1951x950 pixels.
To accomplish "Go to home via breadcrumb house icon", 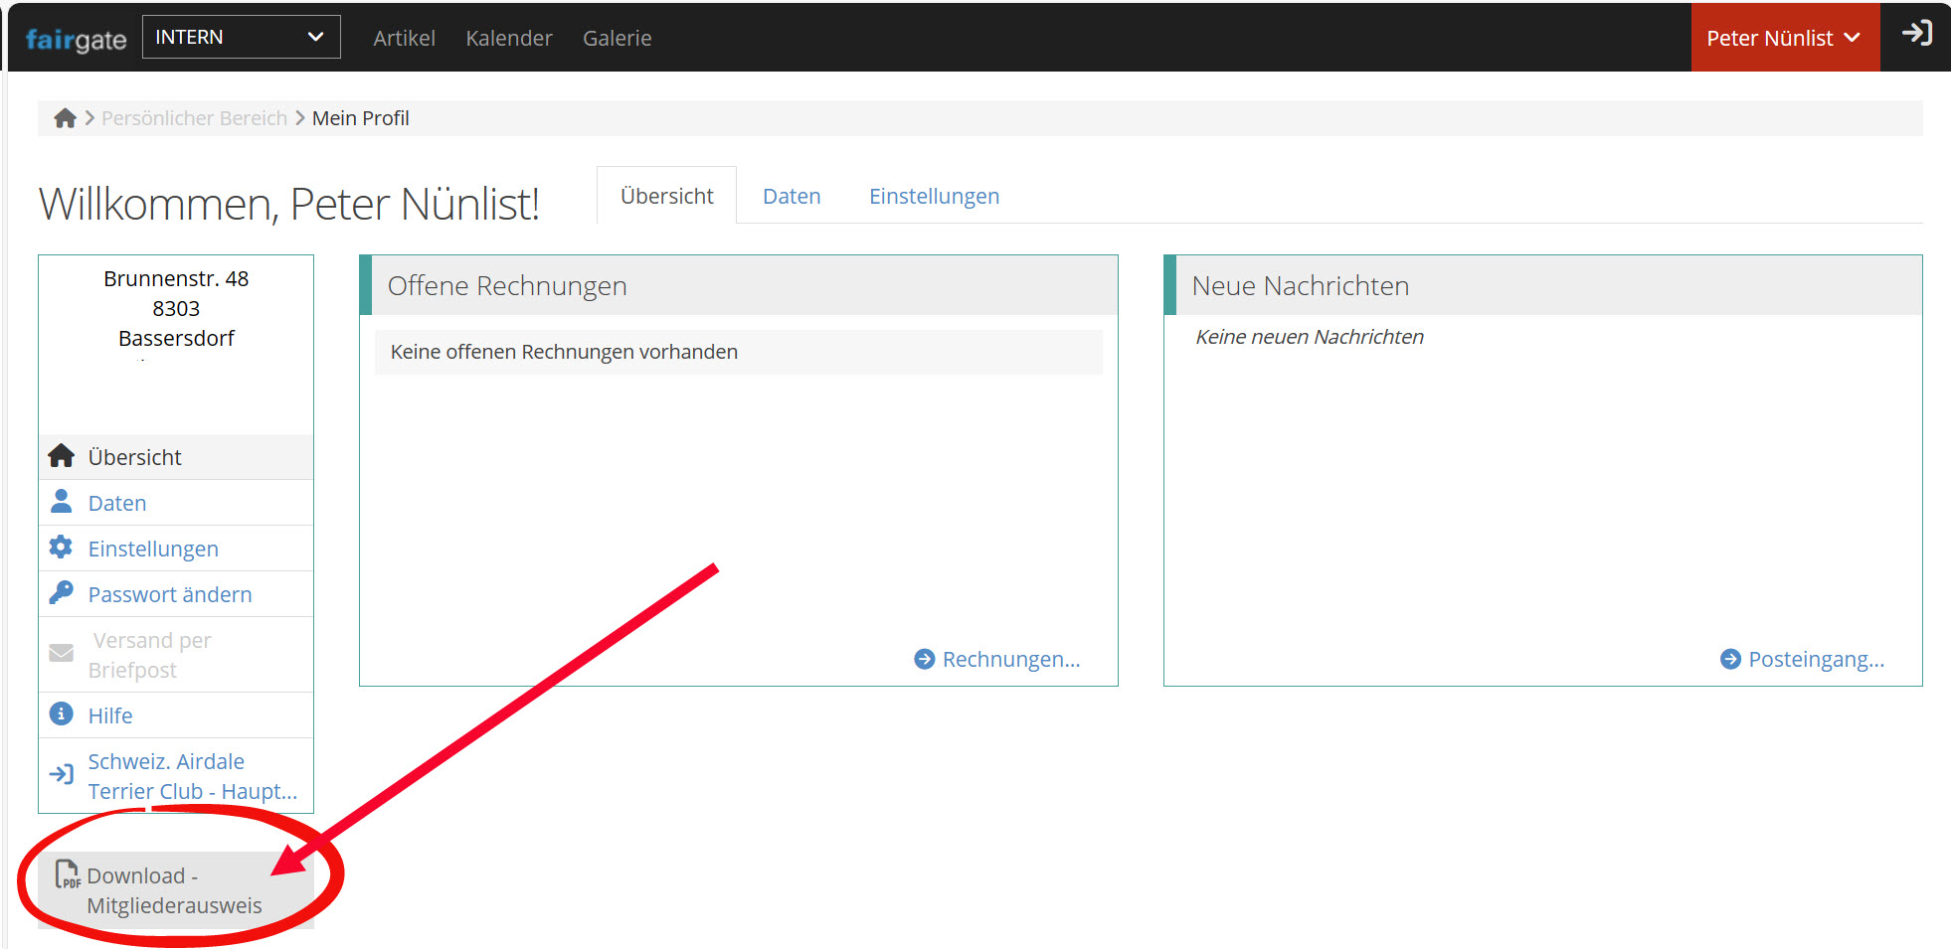I will (65, 118).
